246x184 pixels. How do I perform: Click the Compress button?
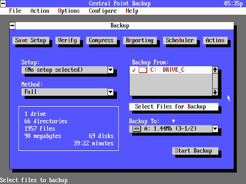(101, 40)
